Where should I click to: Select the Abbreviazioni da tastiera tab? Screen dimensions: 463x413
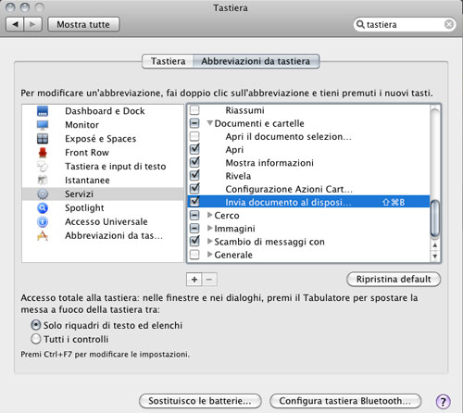pos(256,61)
